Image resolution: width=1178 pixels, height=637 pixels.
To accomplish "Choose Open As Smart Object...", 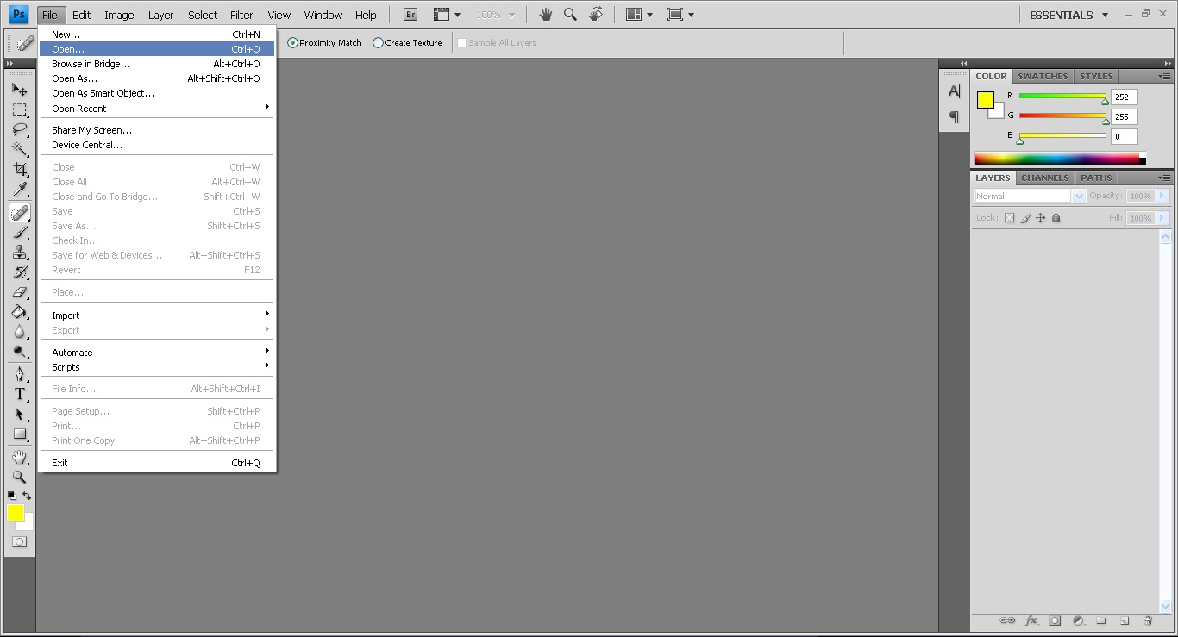I will tap(157, 93).
